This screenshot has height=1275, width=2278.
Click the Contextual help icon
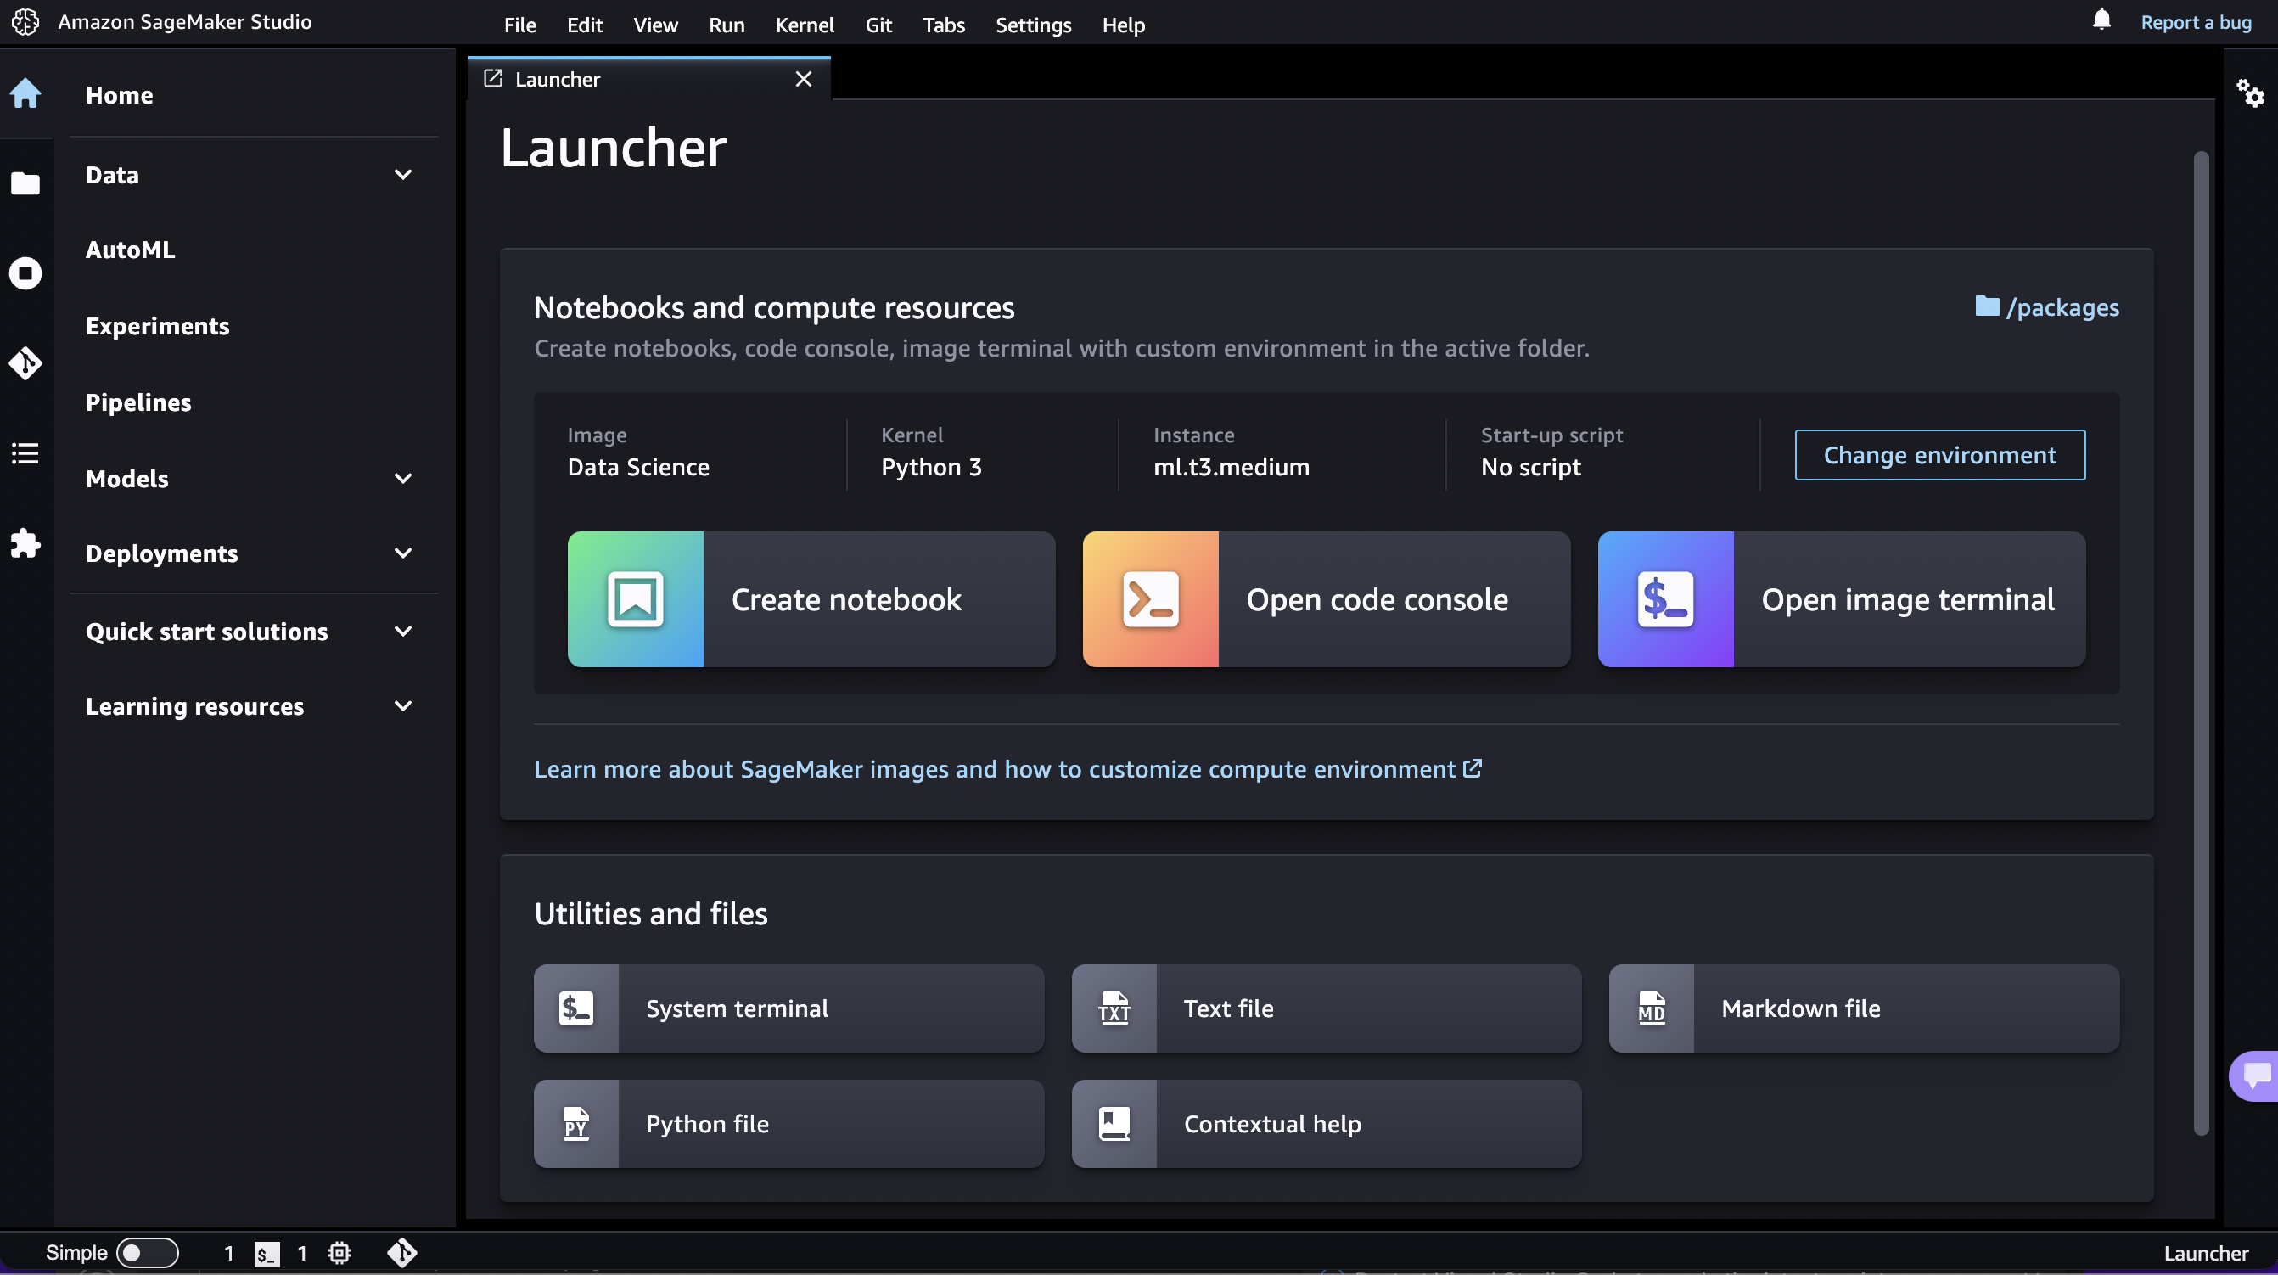tap(1115, 1123)
